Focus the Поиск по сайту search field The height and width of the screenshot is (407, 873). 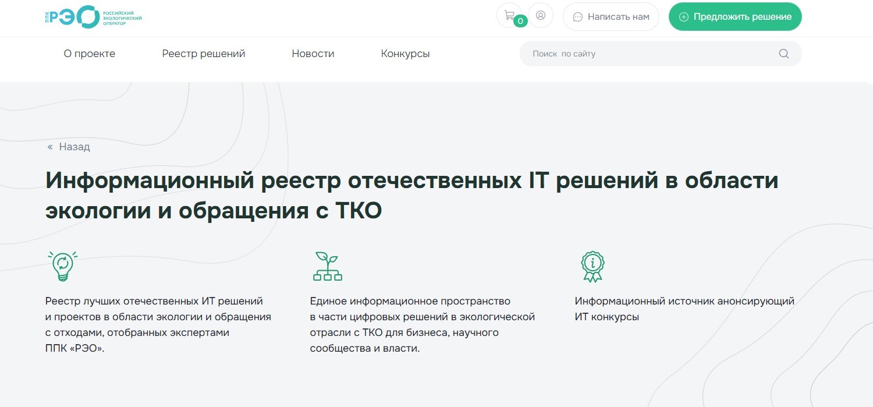(661, 54)
